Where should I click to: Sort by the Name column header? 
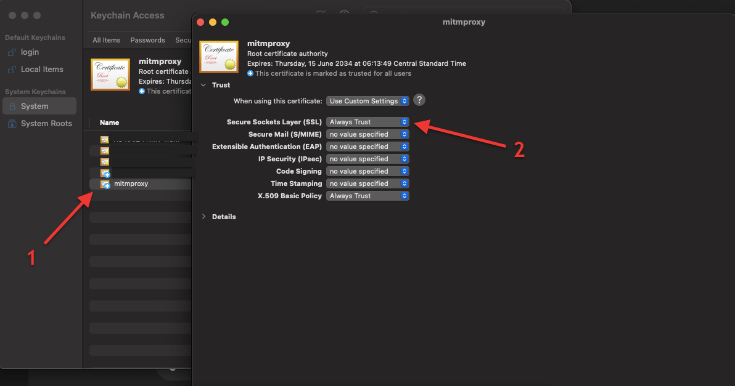click(x=109, y=123)
